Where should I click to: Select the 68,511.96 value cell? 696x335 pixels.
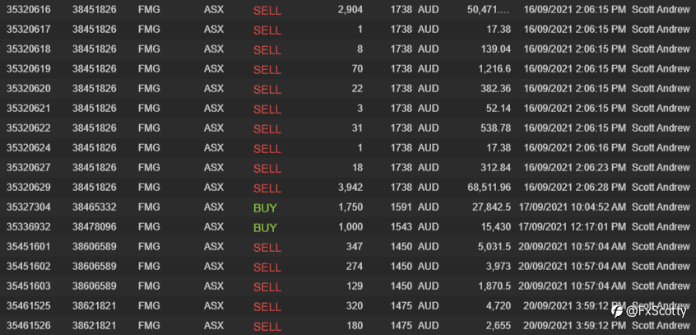[490, 188]
